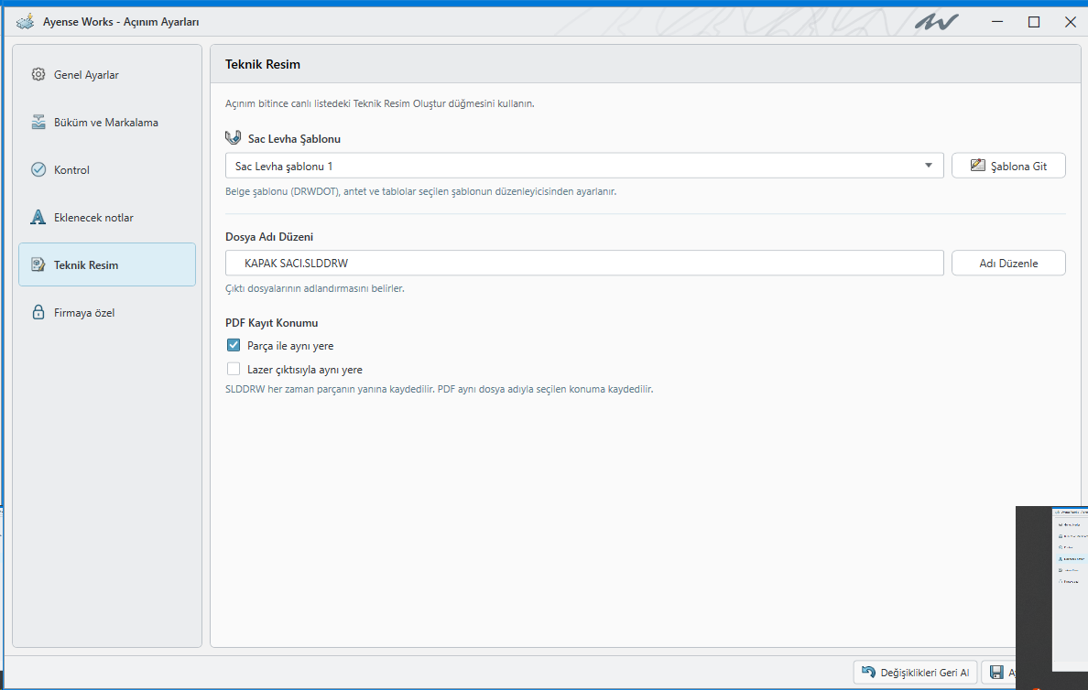The width and height of the screenshot is (1088, 690).
Task: Click the Ayense signature logo in title bar
Action: [x=936, y=21]
